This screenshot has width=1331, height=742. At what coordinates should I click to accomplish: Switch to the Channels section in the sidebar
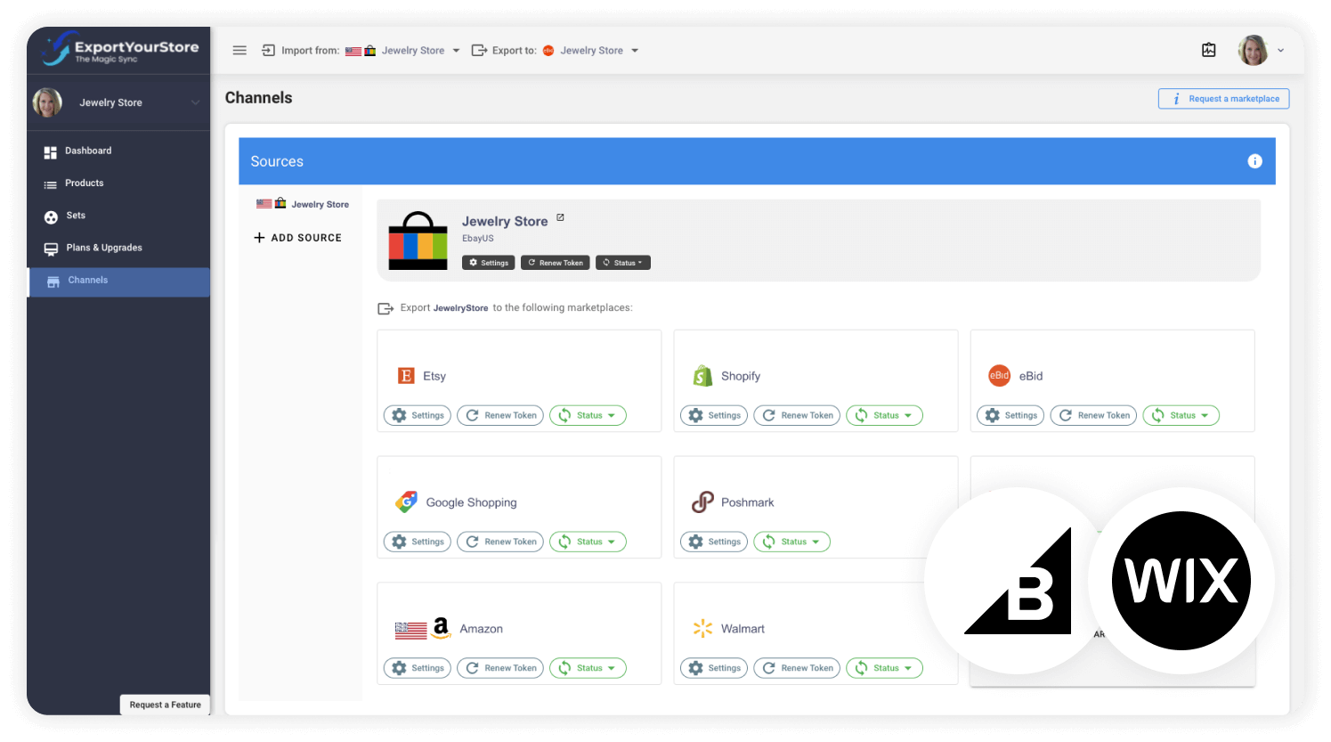click(87, 281)
